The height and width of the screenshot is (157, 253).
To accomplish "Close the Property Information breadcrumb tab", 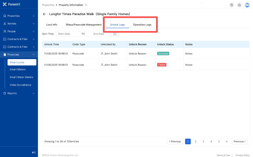I will [86, 5].
